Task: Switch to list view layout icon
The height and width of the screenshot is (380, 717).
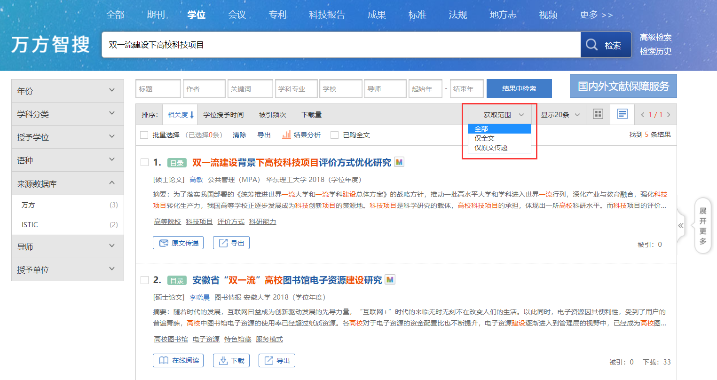Action: [x=622, y=114]
